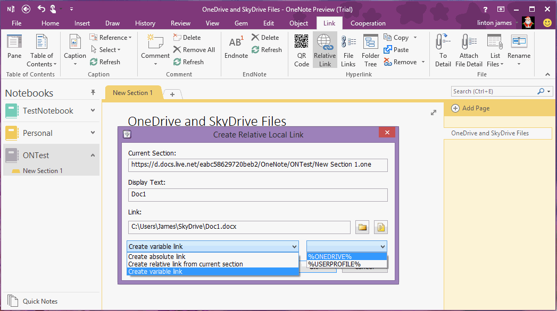The width and height of the screenshot is (557, 311).
Task: Choose Create absolute link option
Action: [212, 256]
